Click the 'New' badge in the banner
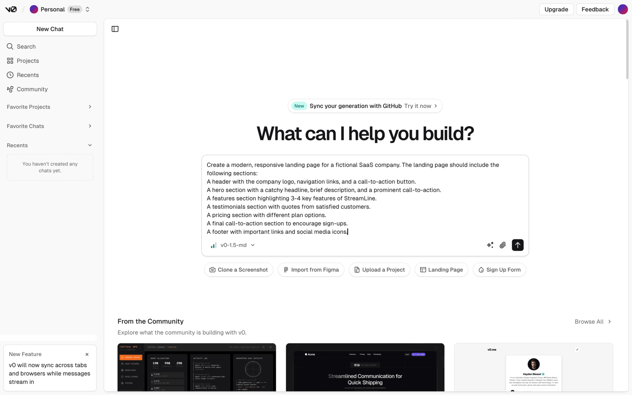The image size is (632, 395). tap(299, 106)
